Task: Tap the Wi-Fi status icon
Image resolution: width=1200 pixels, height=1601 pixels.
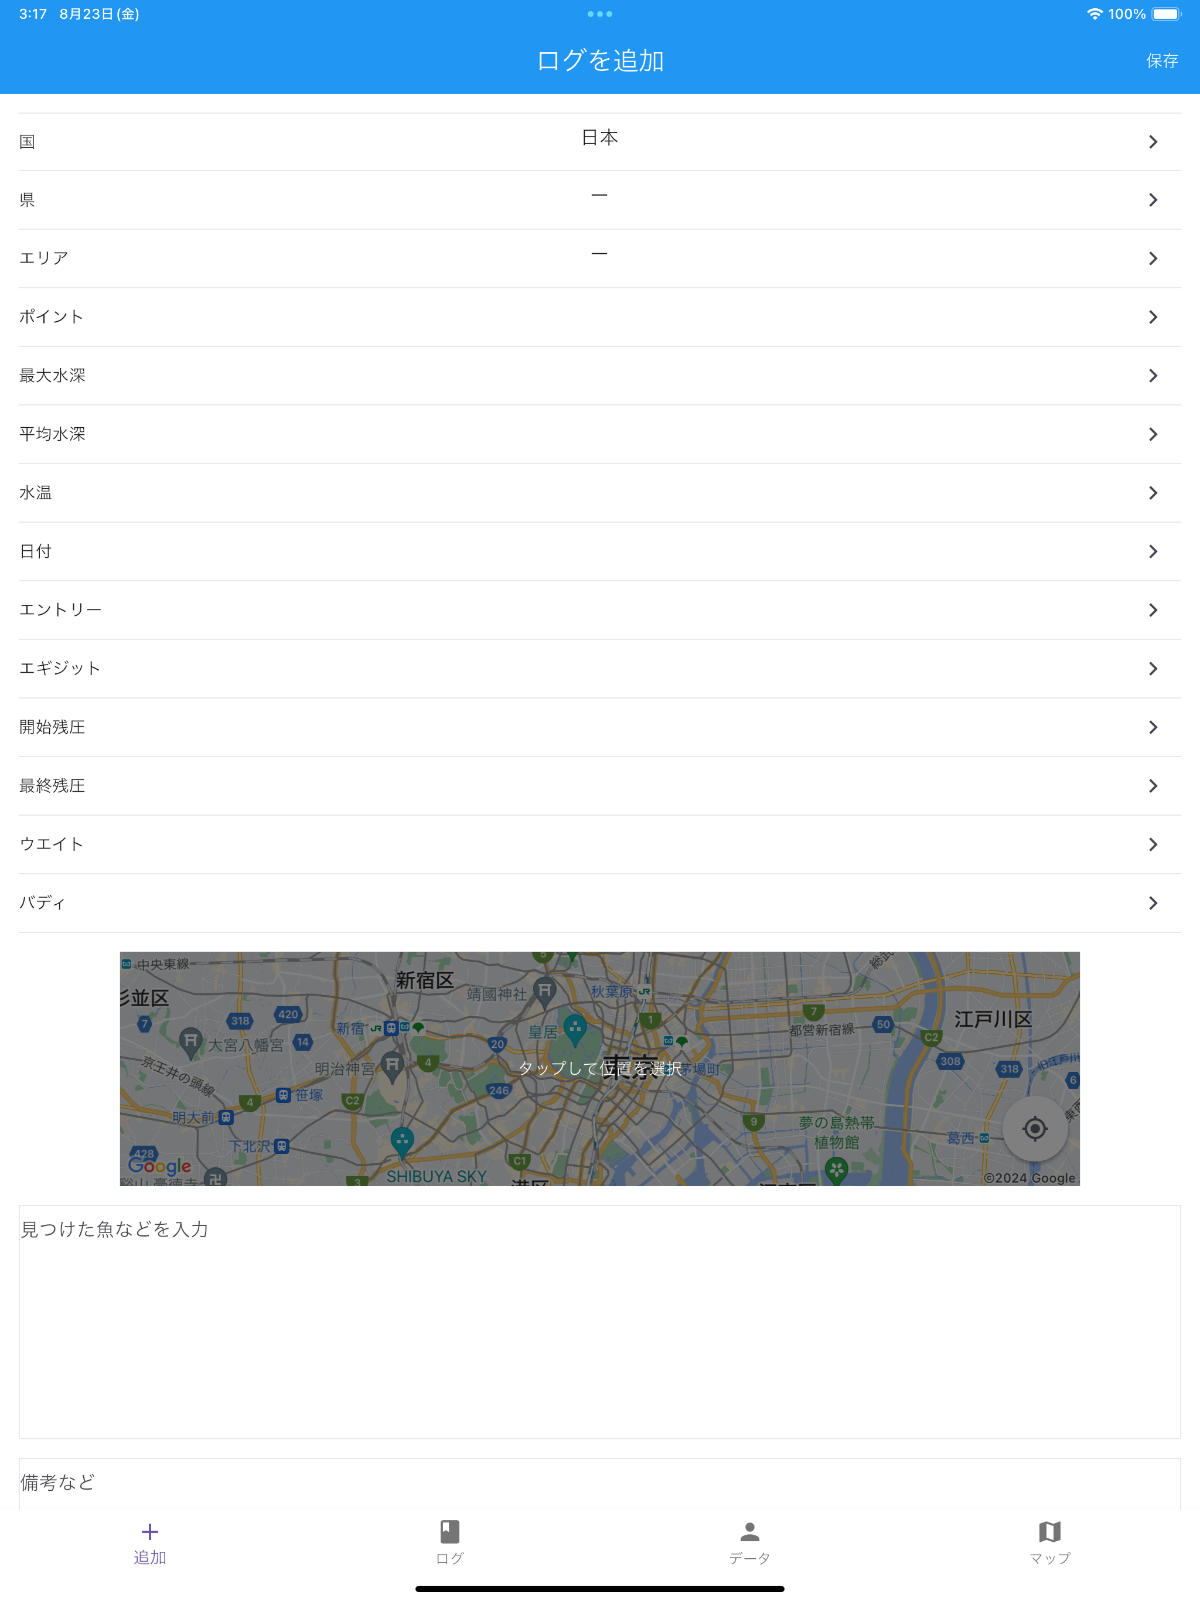Action: 1095,13
